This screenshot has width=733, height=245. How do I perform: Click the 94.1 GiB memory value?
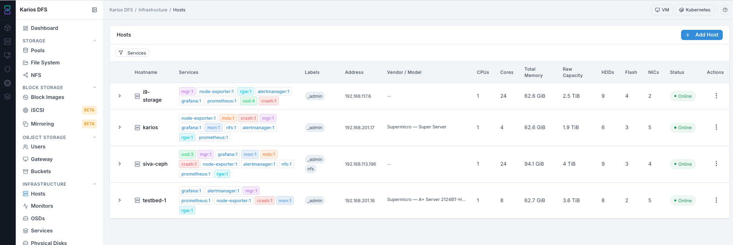(534, 164)
